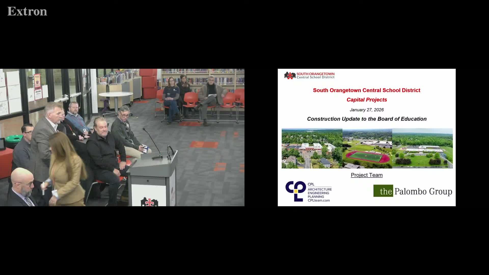Click the January 27, 2026 date text
489x275 pixels.
pos(366,110)
